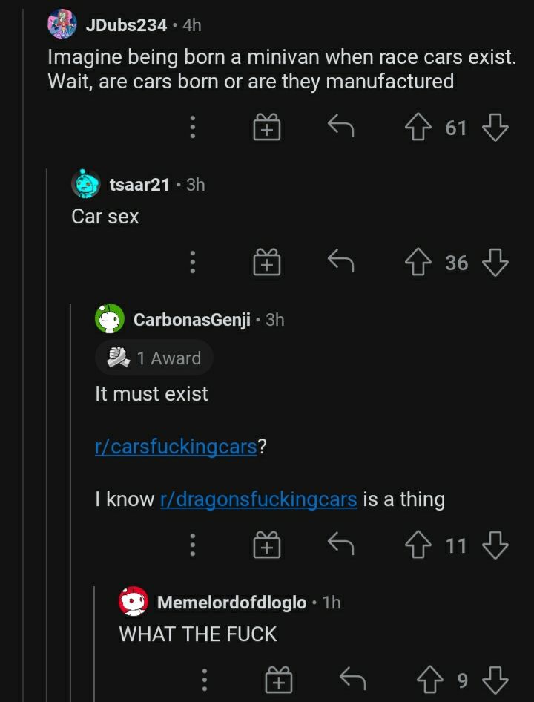Downvote JDubs234's comment with 61 points

(495, 128)
